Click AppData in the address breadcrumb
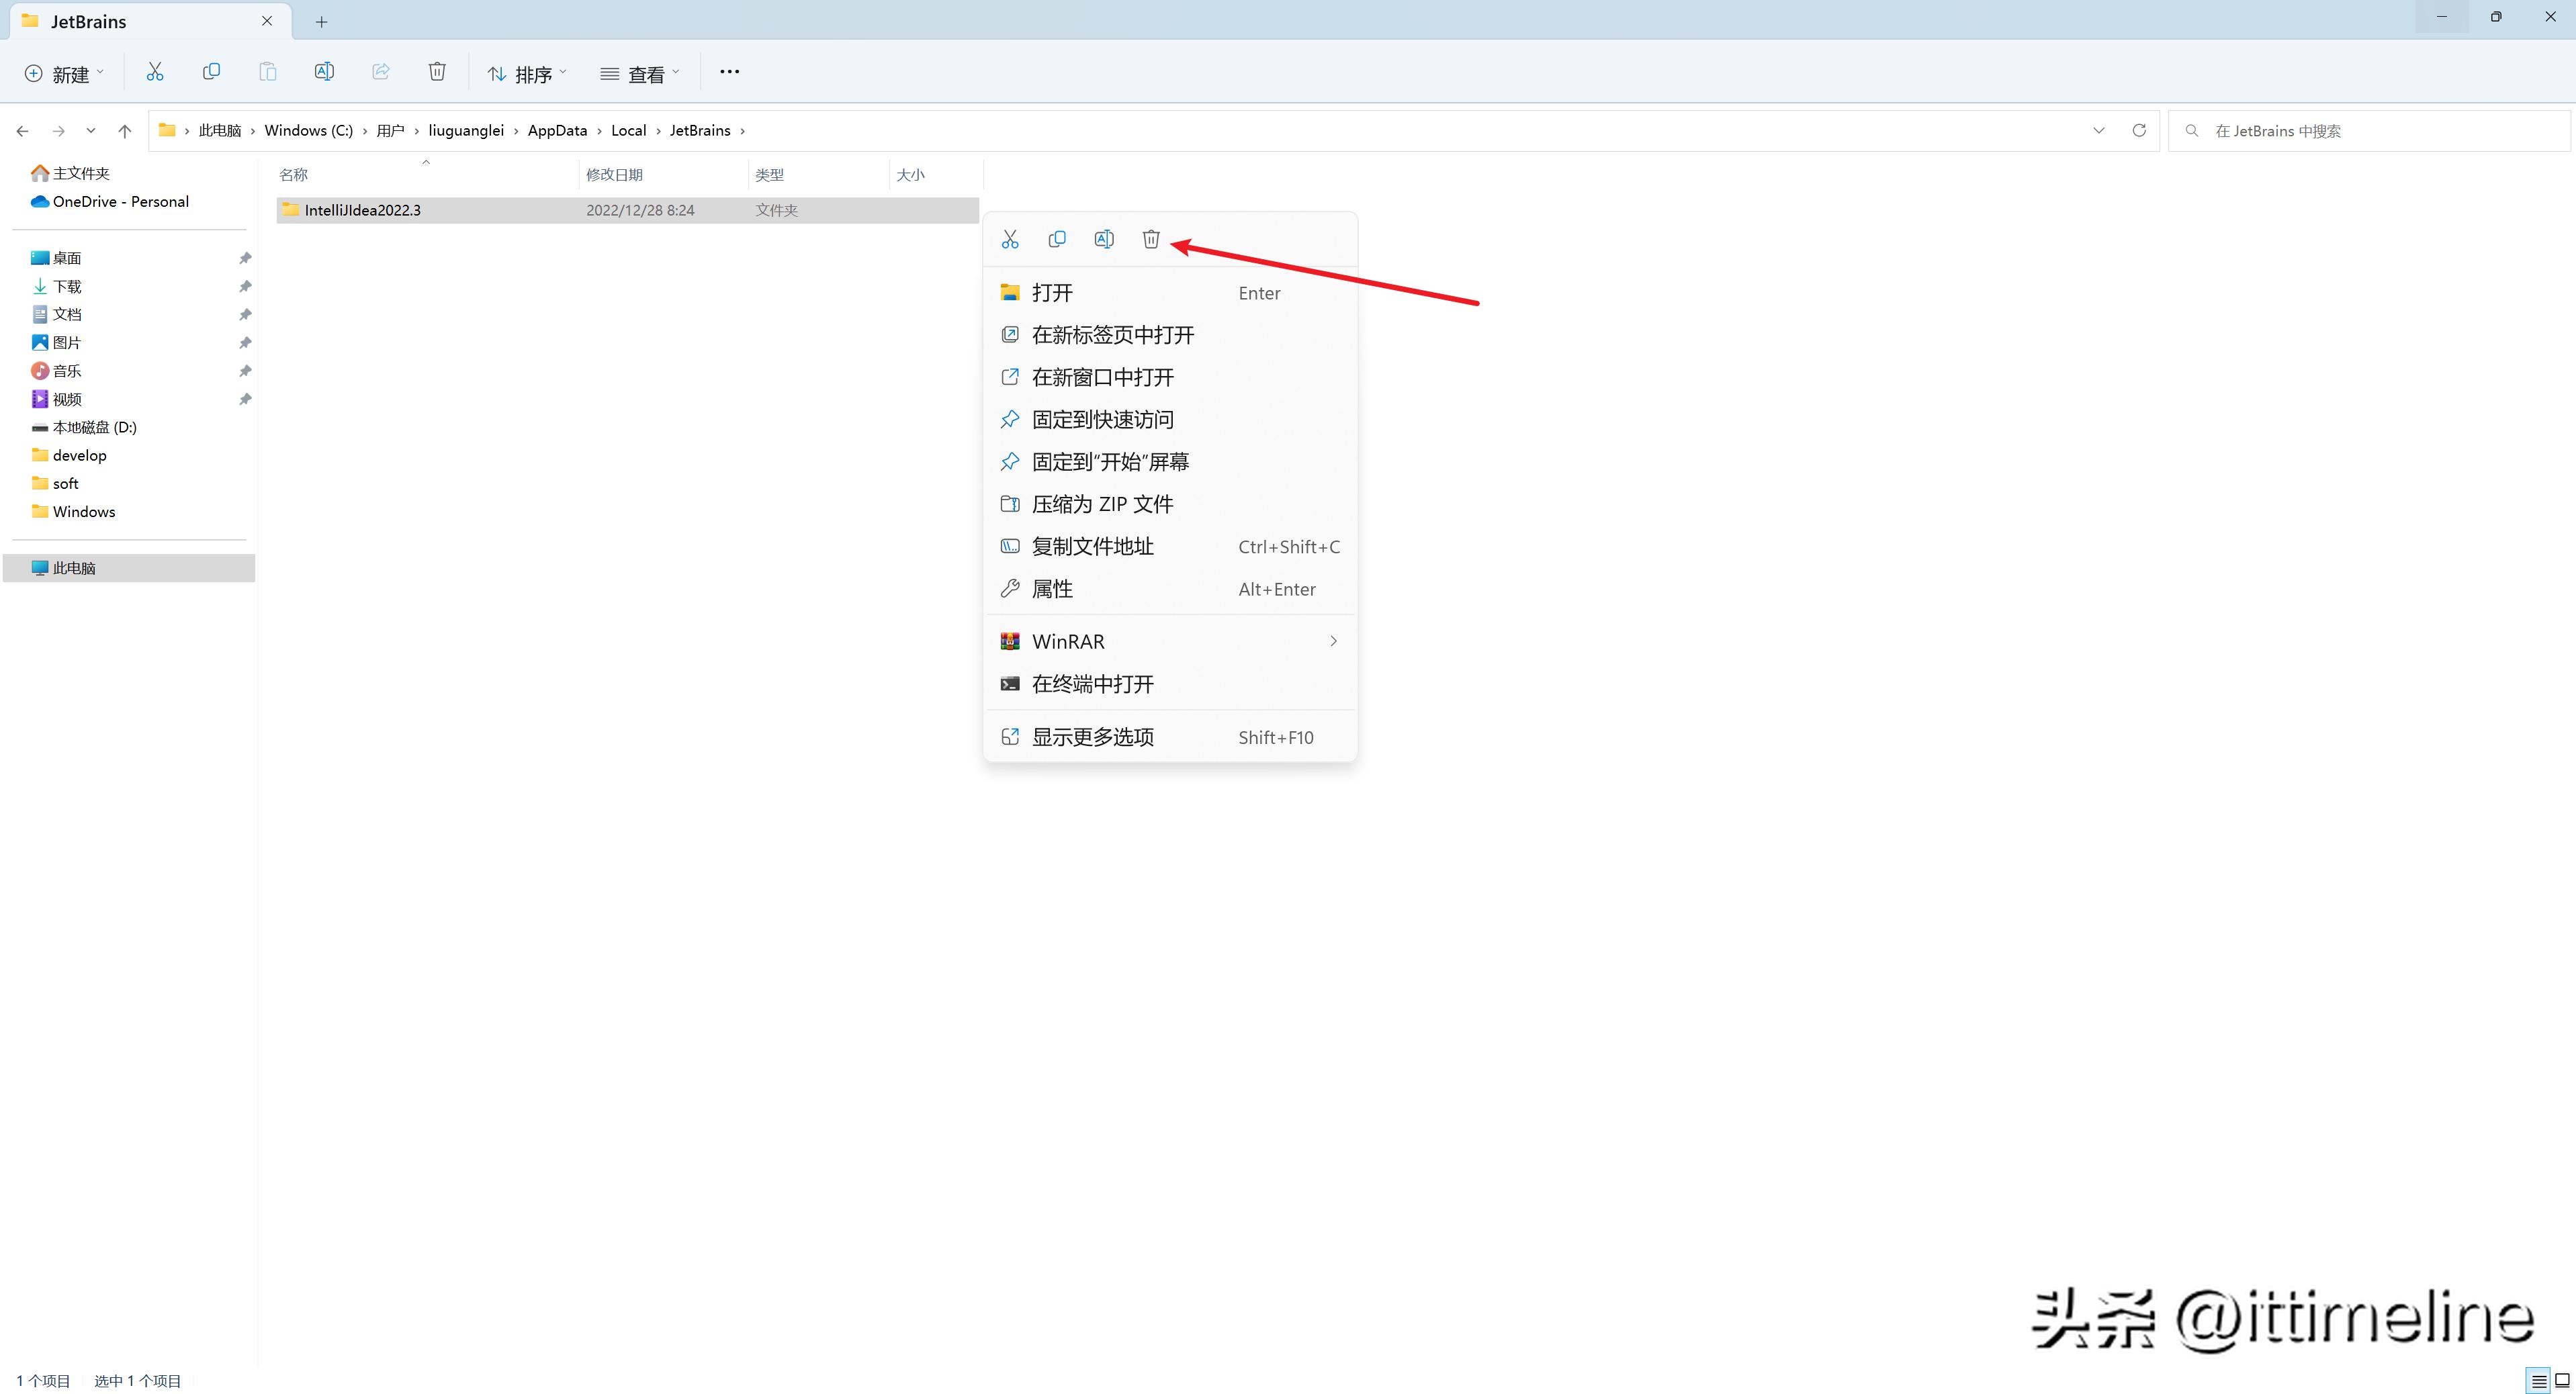The width and height of the screenshot is (2576, 1394). coord(557,131)
